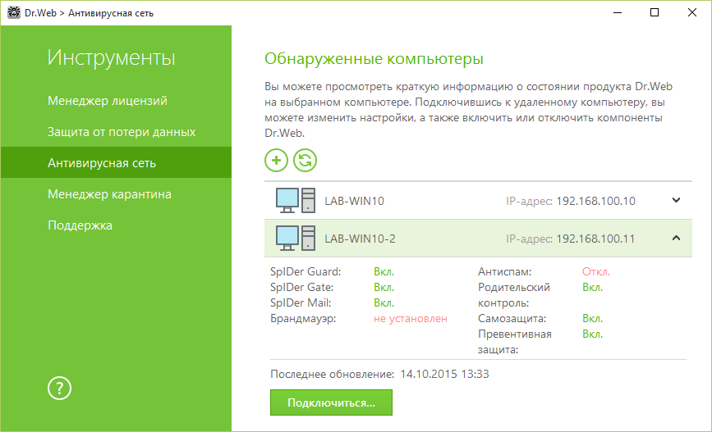Refresh the discovered computers list
Screen dimensions: 712x432
coord(305,161)
